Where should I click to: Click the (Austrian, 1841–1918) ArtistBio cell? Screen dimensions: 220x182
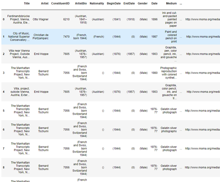pos(81,19)
